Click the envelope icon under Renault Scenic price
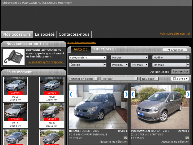The image size is (193, 145). 125,138
